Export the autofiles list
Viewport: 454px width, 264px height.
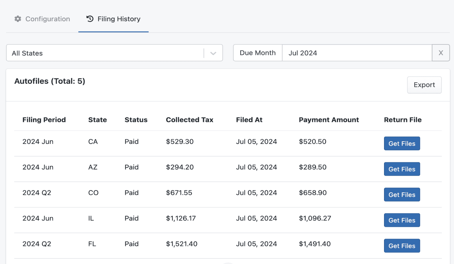coord(424,85)
